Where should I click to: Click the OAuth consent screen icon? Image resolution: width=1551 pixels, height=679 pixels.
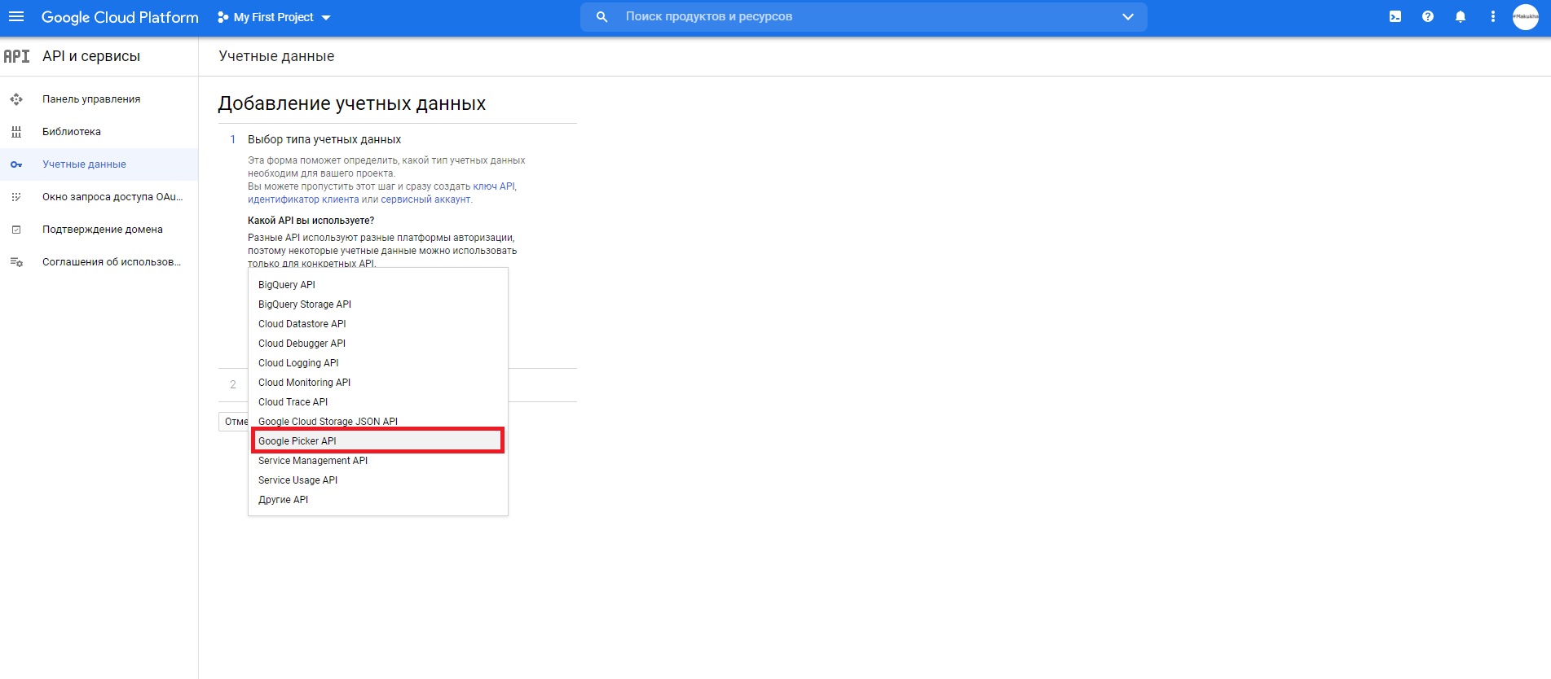pos(16,197)
